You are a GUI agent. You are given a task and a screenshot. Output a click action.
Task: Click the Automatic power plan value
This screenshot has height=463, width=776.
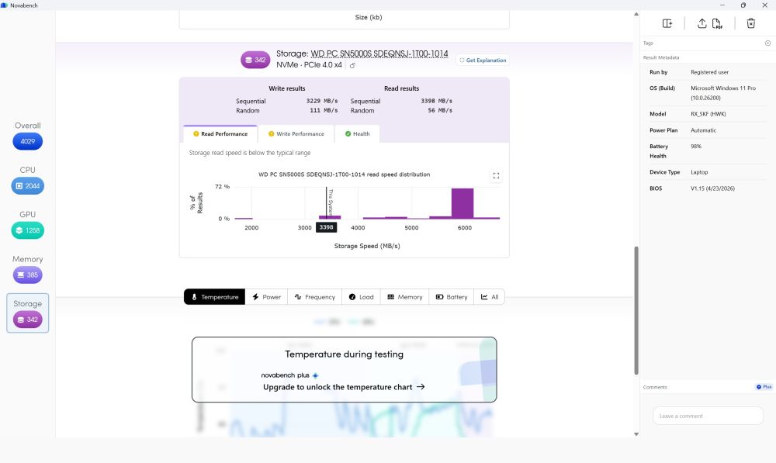point(703,130)
